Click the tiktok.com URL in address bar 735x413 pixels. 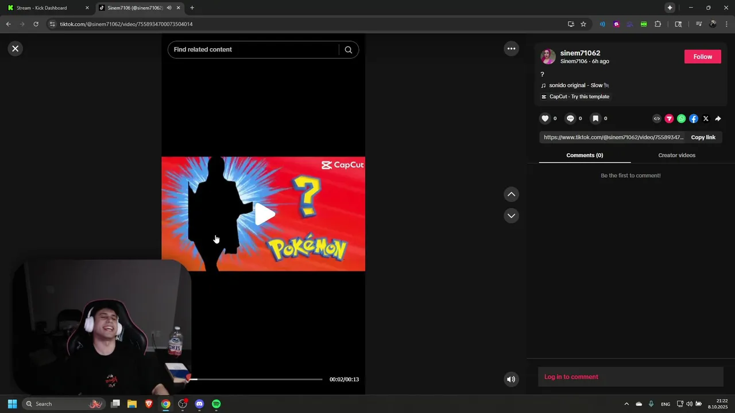[x=126, y=24]
